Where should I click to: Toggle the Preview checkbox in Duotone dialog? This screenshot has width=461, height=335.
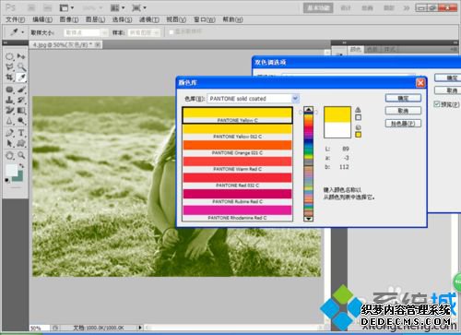[437, 104]
